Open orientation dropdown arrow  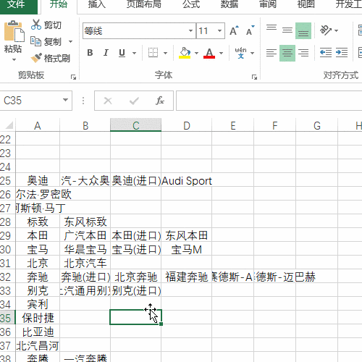pyautogui.click(x=337, y=30)
